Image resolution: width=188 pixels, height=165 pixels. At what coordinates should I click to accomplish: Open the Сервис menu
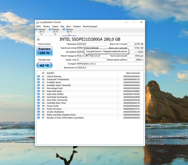pyautogui.click(x=55, y=26)
